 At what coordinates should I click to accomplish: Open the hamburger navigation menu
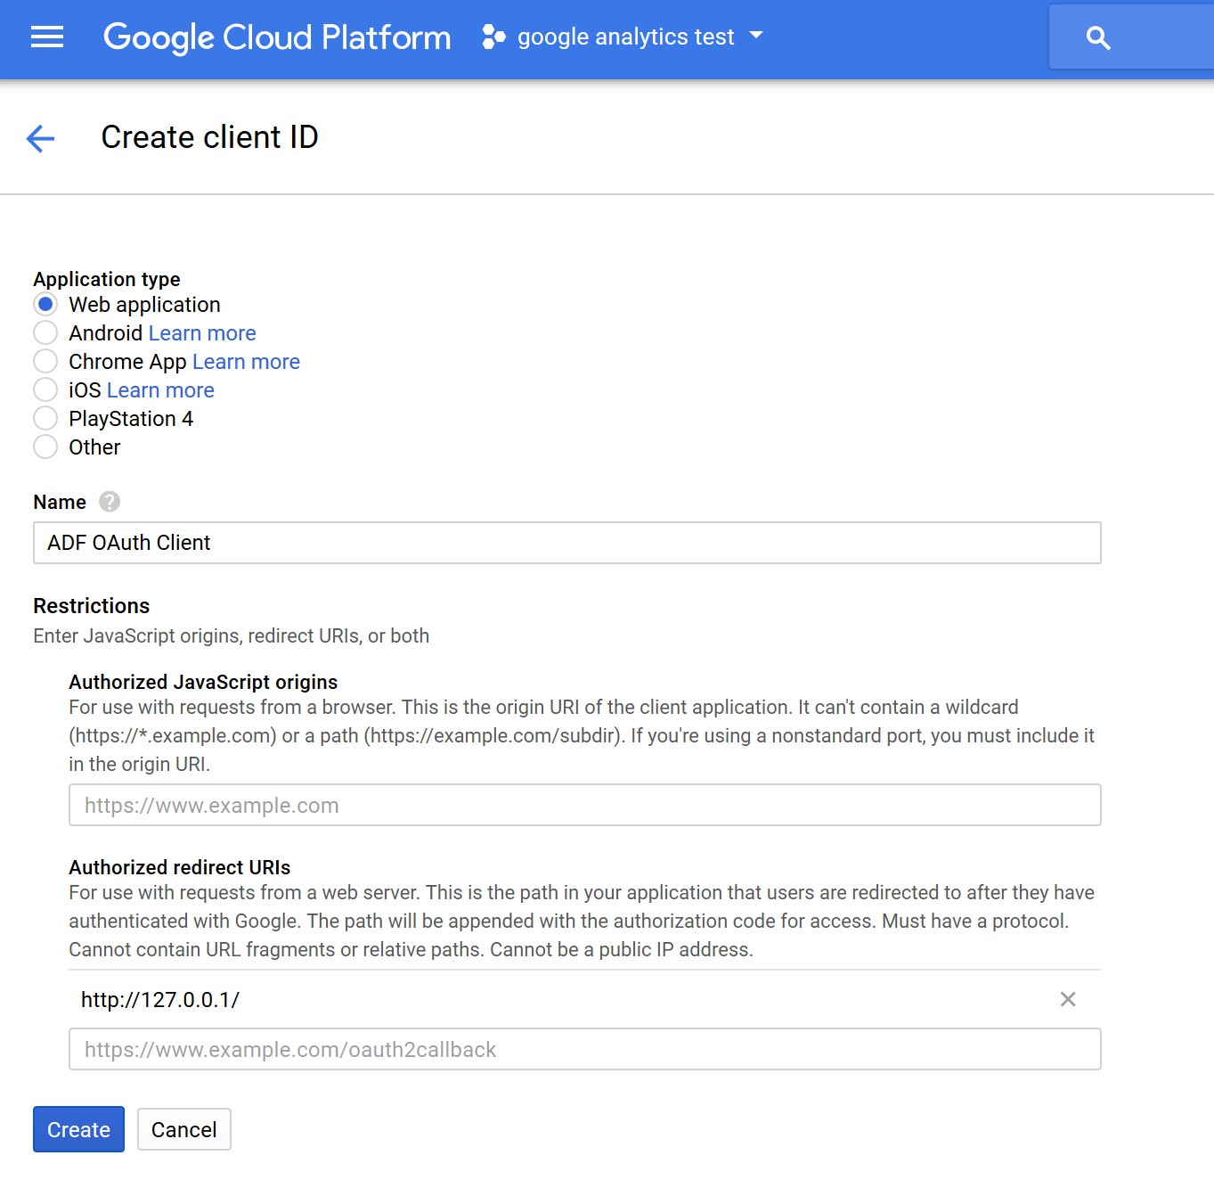[47, 37]
